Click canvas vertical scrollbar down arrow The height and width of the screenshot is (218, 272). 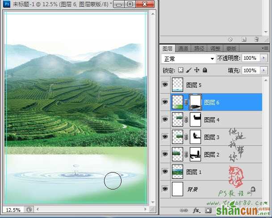coord(153,202)
